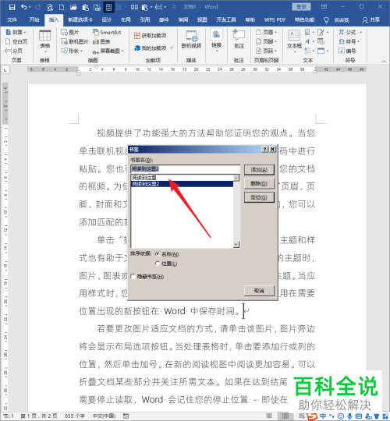Click the drop cap icon in 文本 group
Image resolution: width=390 pixels, height=421 pixels.
point(307,51)
